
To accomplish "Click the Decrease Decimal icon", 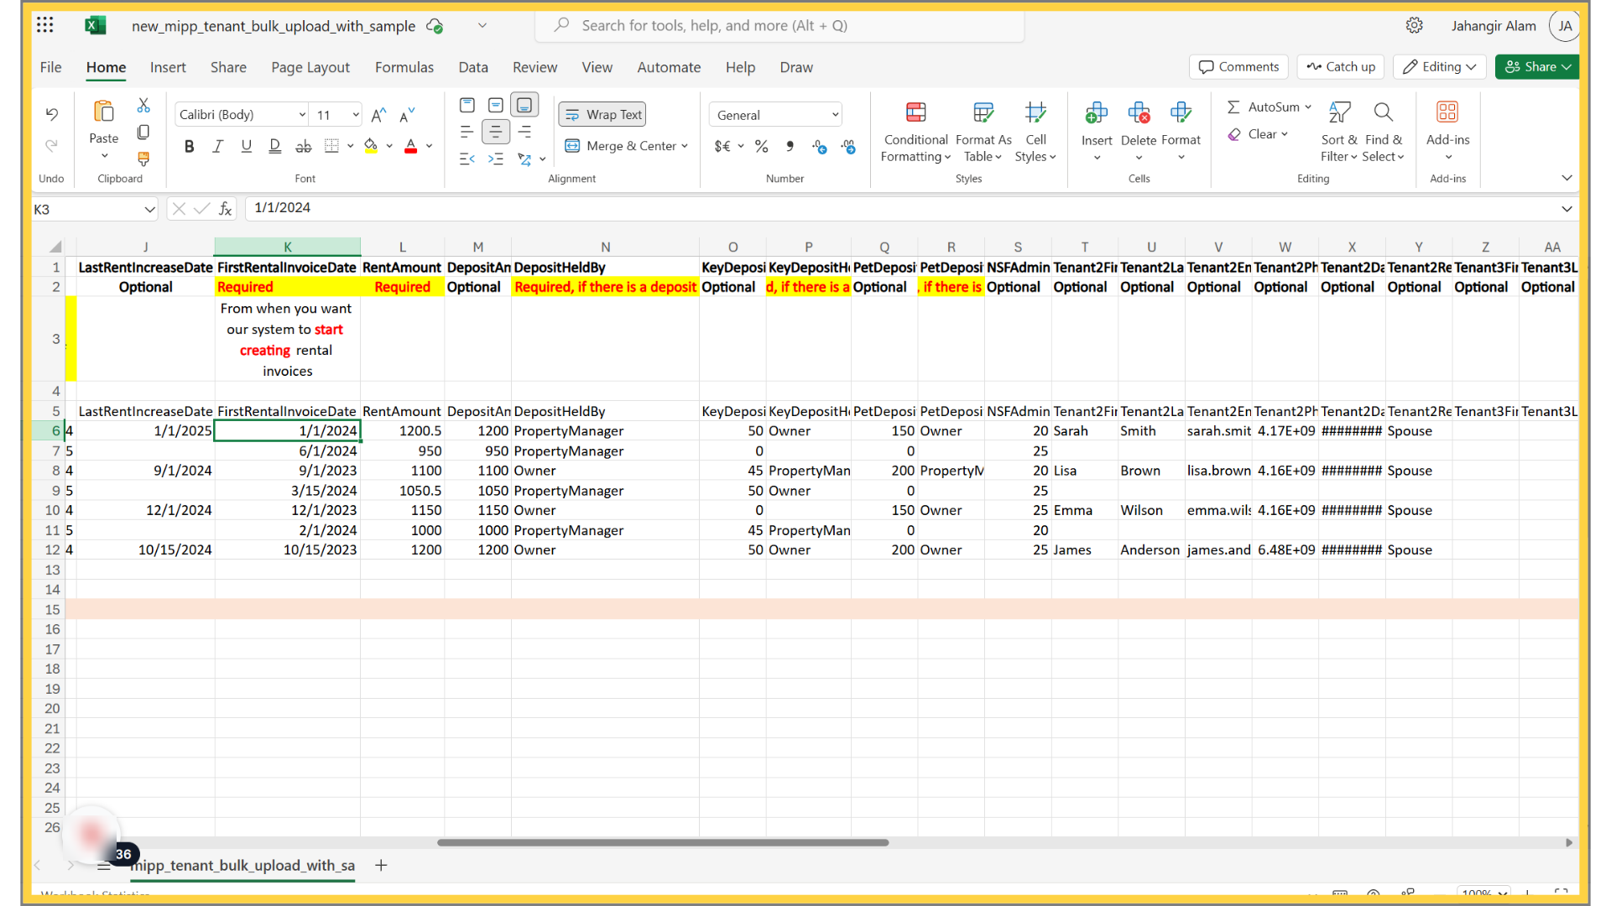I will tap(848, 146).
